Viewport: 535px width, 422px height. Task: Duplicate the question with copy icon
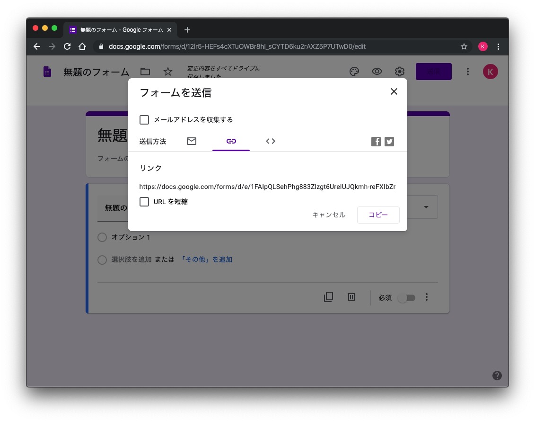329,297
